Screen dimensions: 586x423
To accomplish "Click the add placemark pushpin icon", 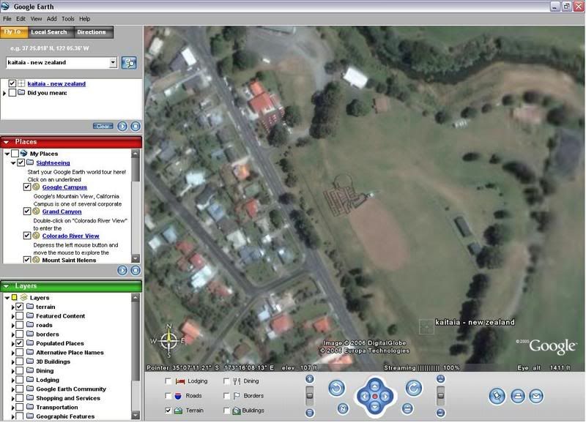I will click(x=497, y=396).
